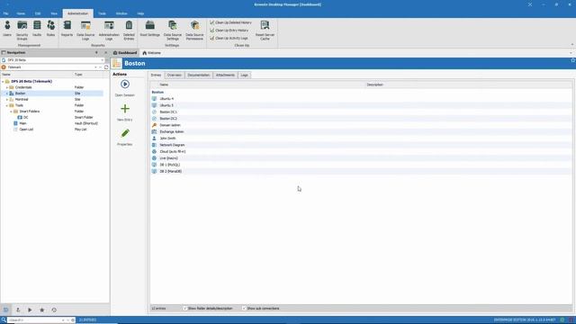The image size is (576, 324).
Task: Select Open List in navigation tree
Action: [26, 130]
